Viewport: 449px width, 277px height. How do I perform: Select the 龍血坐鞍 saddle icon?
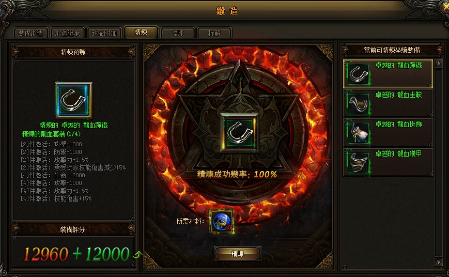coord(359,104)
